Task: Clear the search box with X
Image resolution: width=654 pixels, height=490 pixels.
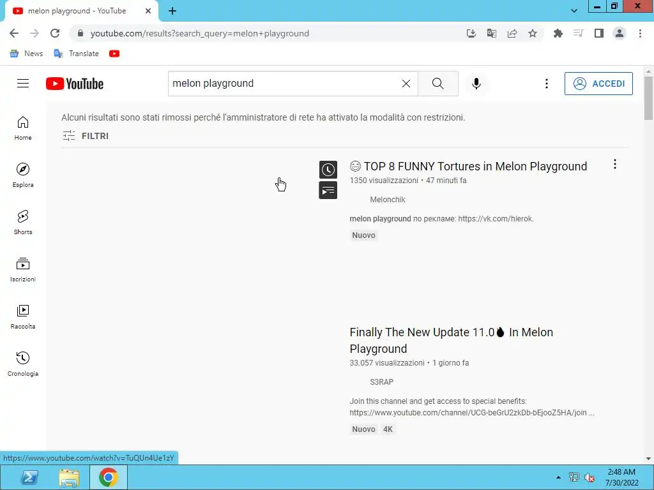Action: (x=406, y=84)
